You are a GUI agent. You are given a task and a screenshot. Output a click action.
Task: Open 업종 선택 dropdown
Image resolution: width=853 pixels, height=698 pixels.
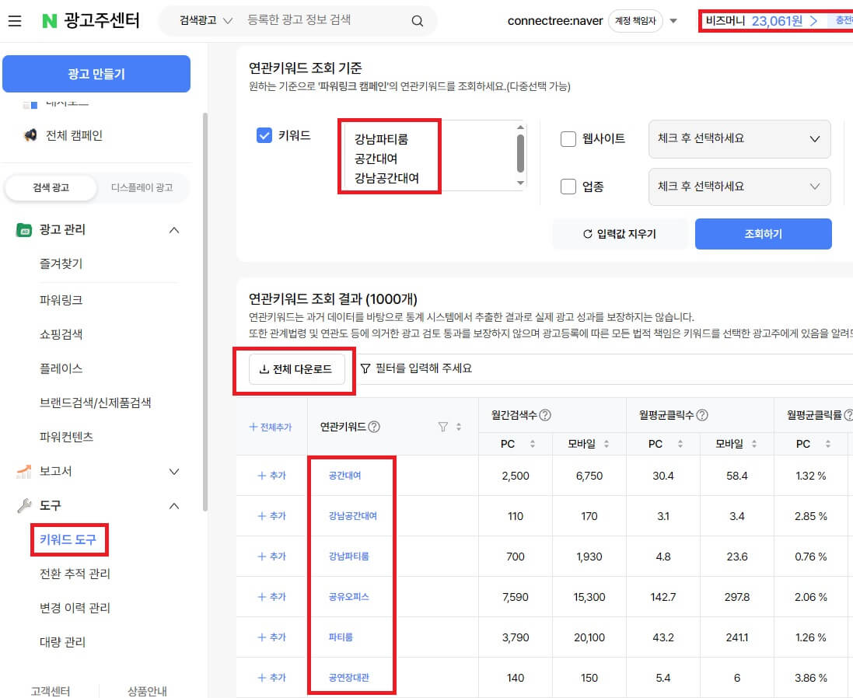click(739, 187)
